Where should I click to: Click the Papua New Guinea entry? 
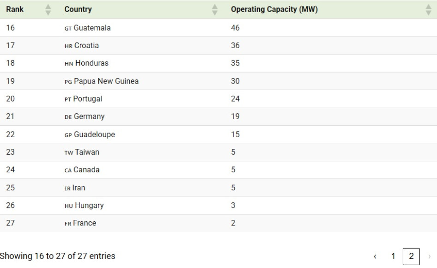click(x=106, y=81)
